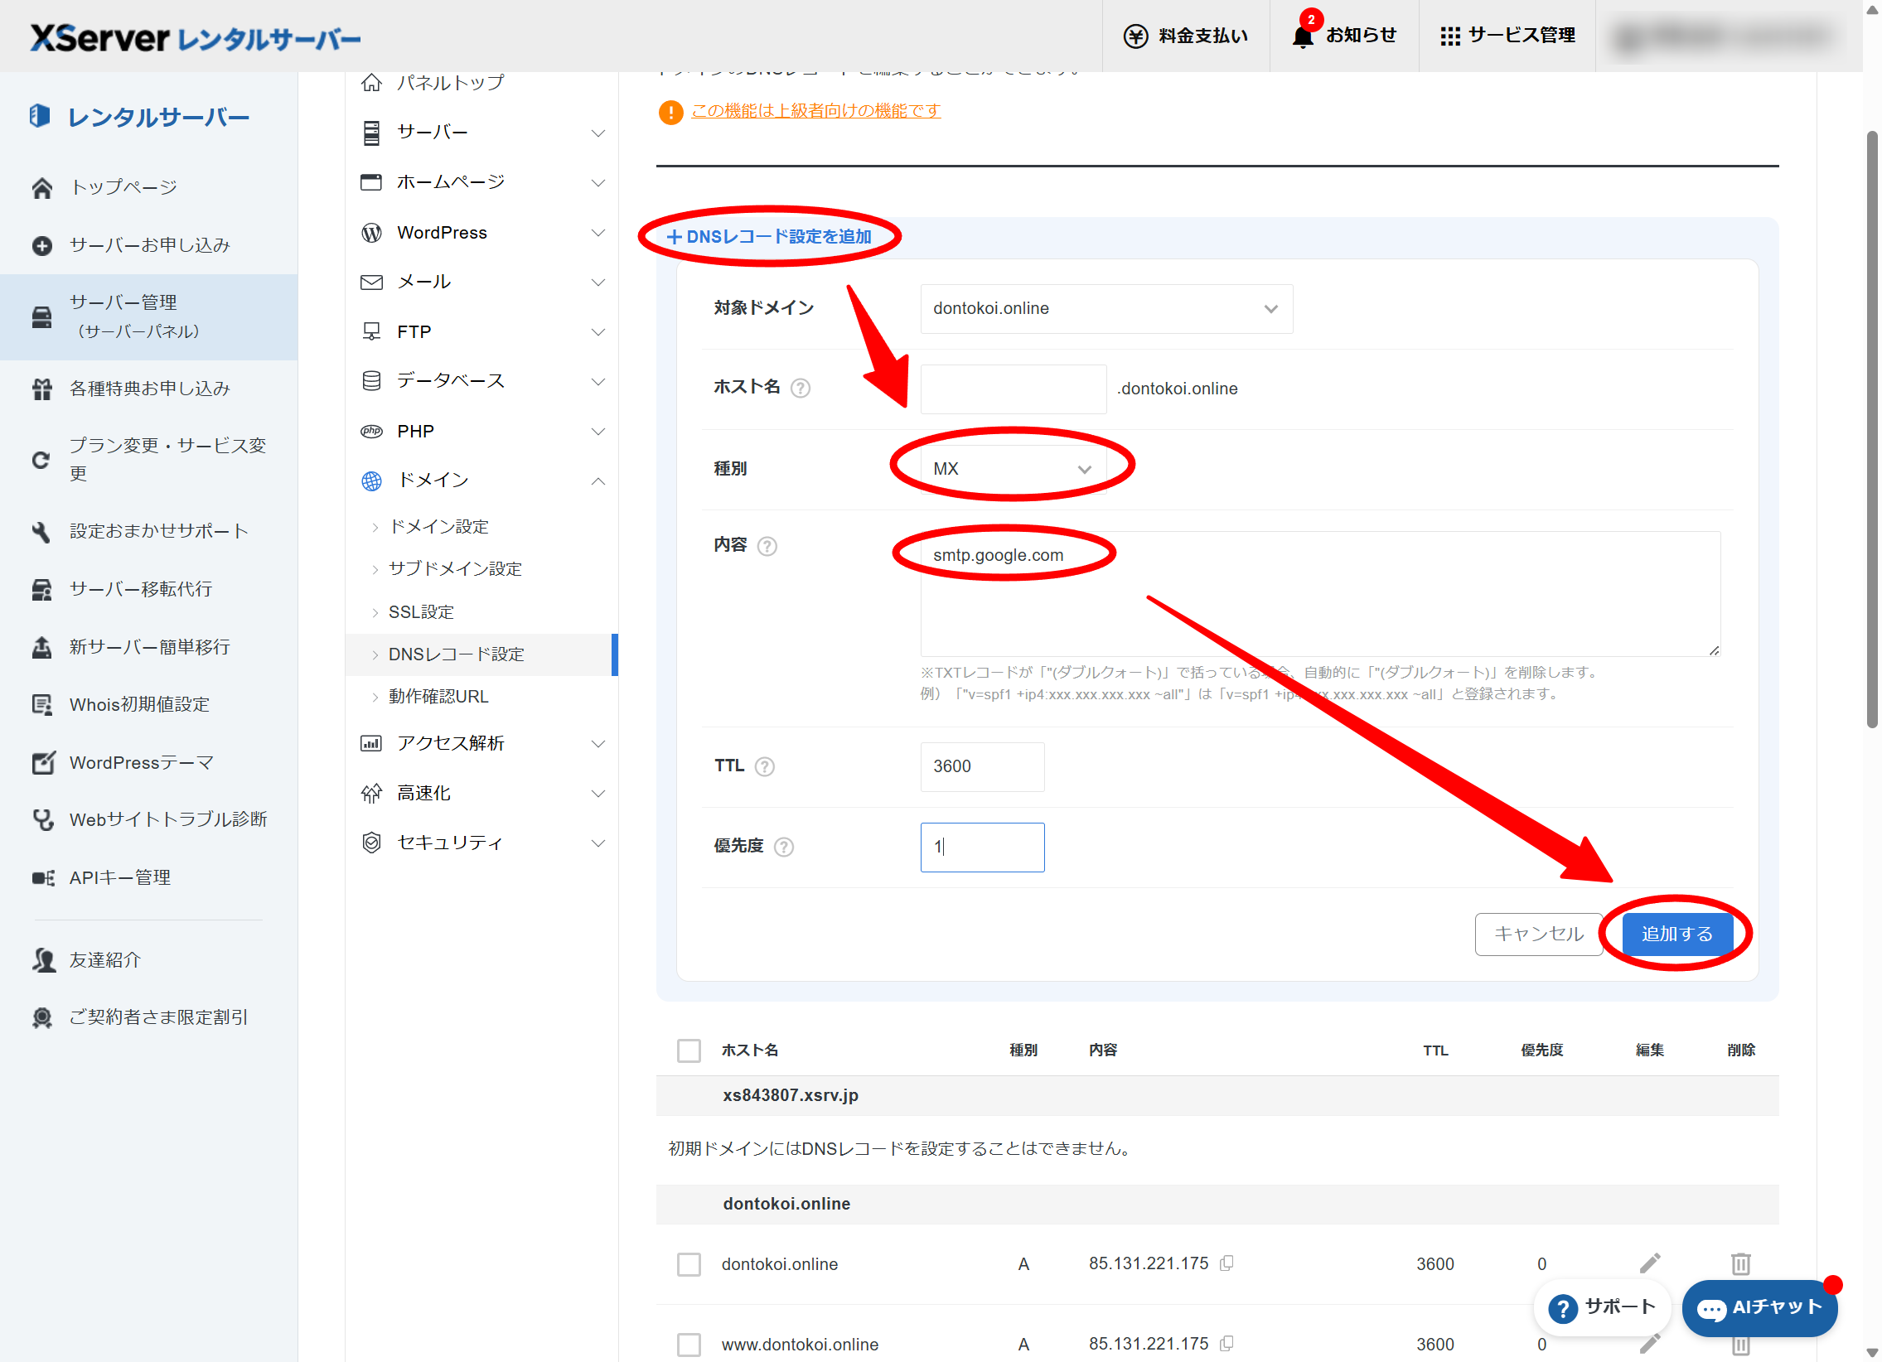Copy IP address of dontokoi.online record
The width and height of the screenshot is (1882, 1362).
click(x=1226, y=1263)
